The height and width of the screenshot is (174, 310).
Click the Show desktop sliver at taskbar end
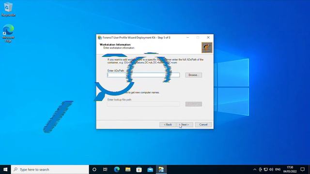(x=309, y=170)
